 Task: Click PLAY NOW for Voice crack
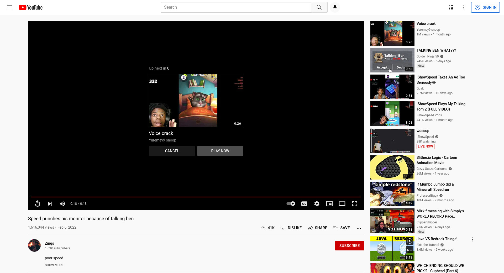[220, 151]
